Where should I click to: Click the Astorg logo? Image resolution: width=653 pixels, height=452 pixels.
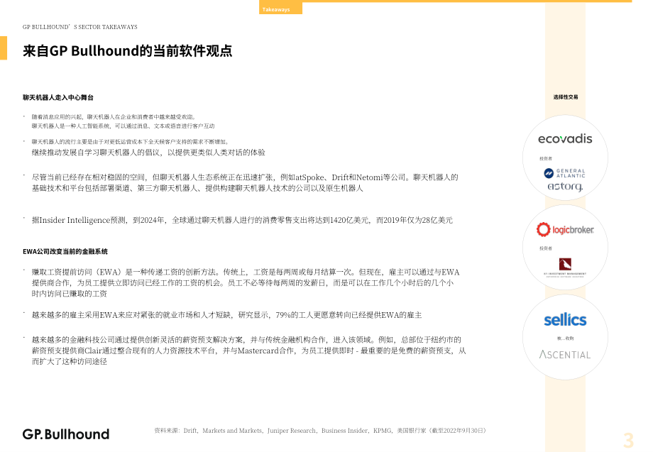coord(565,187)
